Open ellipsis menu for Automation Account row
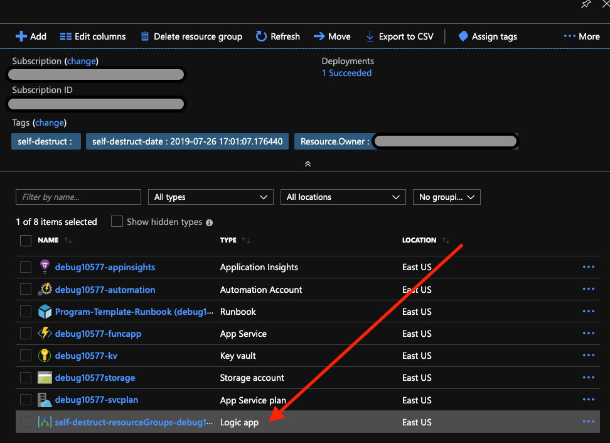The width and height of the screenshot is (610, 443). point(589,288)
